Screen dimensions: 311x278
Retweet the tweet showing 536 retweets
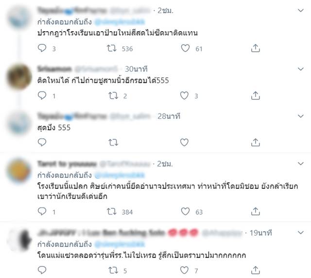(x=112, y=48)
